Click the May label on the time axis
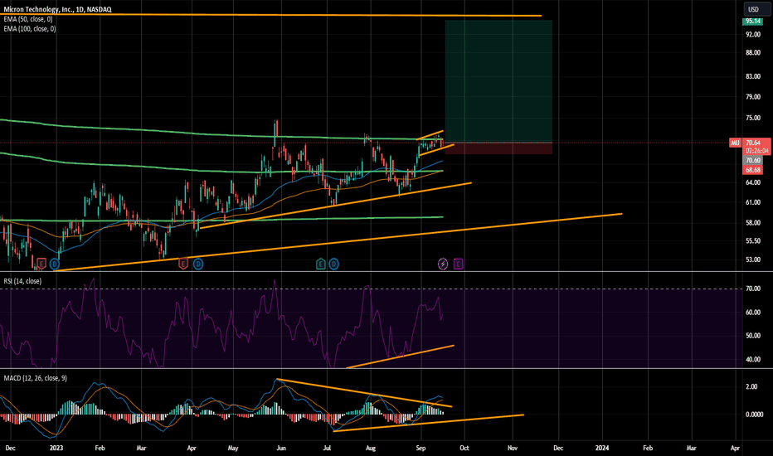Image resolution: width=773 pixels, height=456 pixels. point(233,448)
